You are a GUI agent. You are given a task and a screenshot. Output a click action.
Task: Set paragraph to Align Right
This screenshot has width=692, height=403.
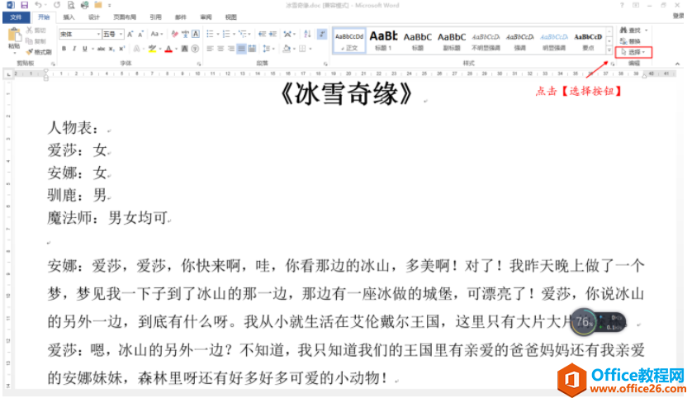coord(231,49)
